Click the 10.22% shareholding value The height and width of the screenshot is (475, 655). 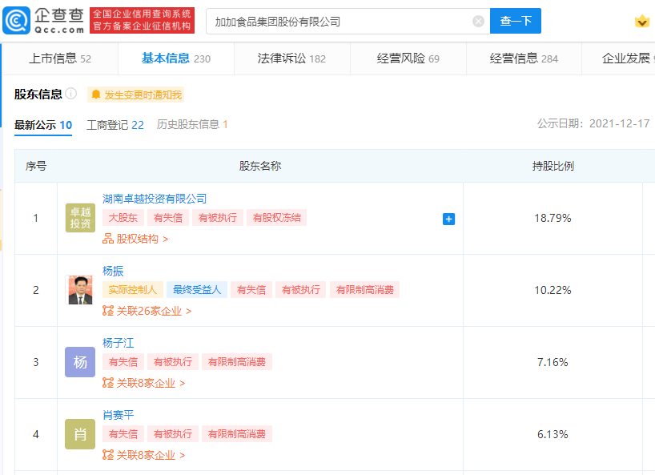[x=553, y=290]
